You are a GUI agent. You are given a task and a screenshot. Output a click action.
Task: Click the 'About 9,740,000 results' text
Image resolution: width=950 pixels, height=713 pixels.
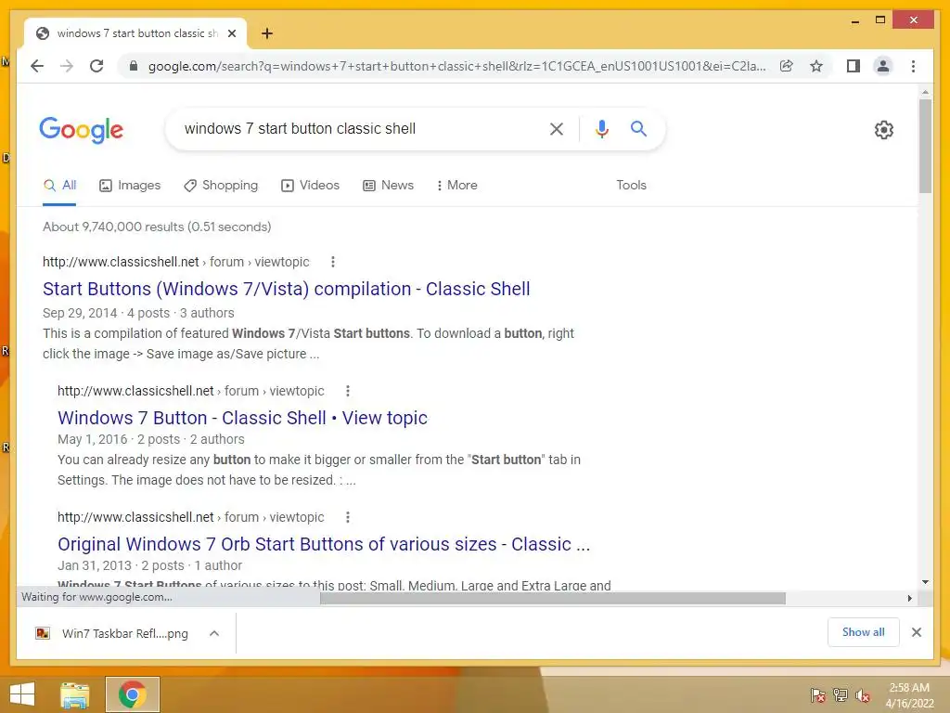(157, 227)
